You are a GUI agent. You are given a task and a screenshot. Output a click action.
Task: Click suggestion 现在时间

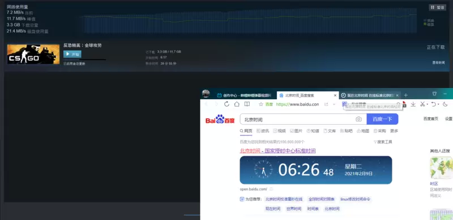click(x=273, y=209)
